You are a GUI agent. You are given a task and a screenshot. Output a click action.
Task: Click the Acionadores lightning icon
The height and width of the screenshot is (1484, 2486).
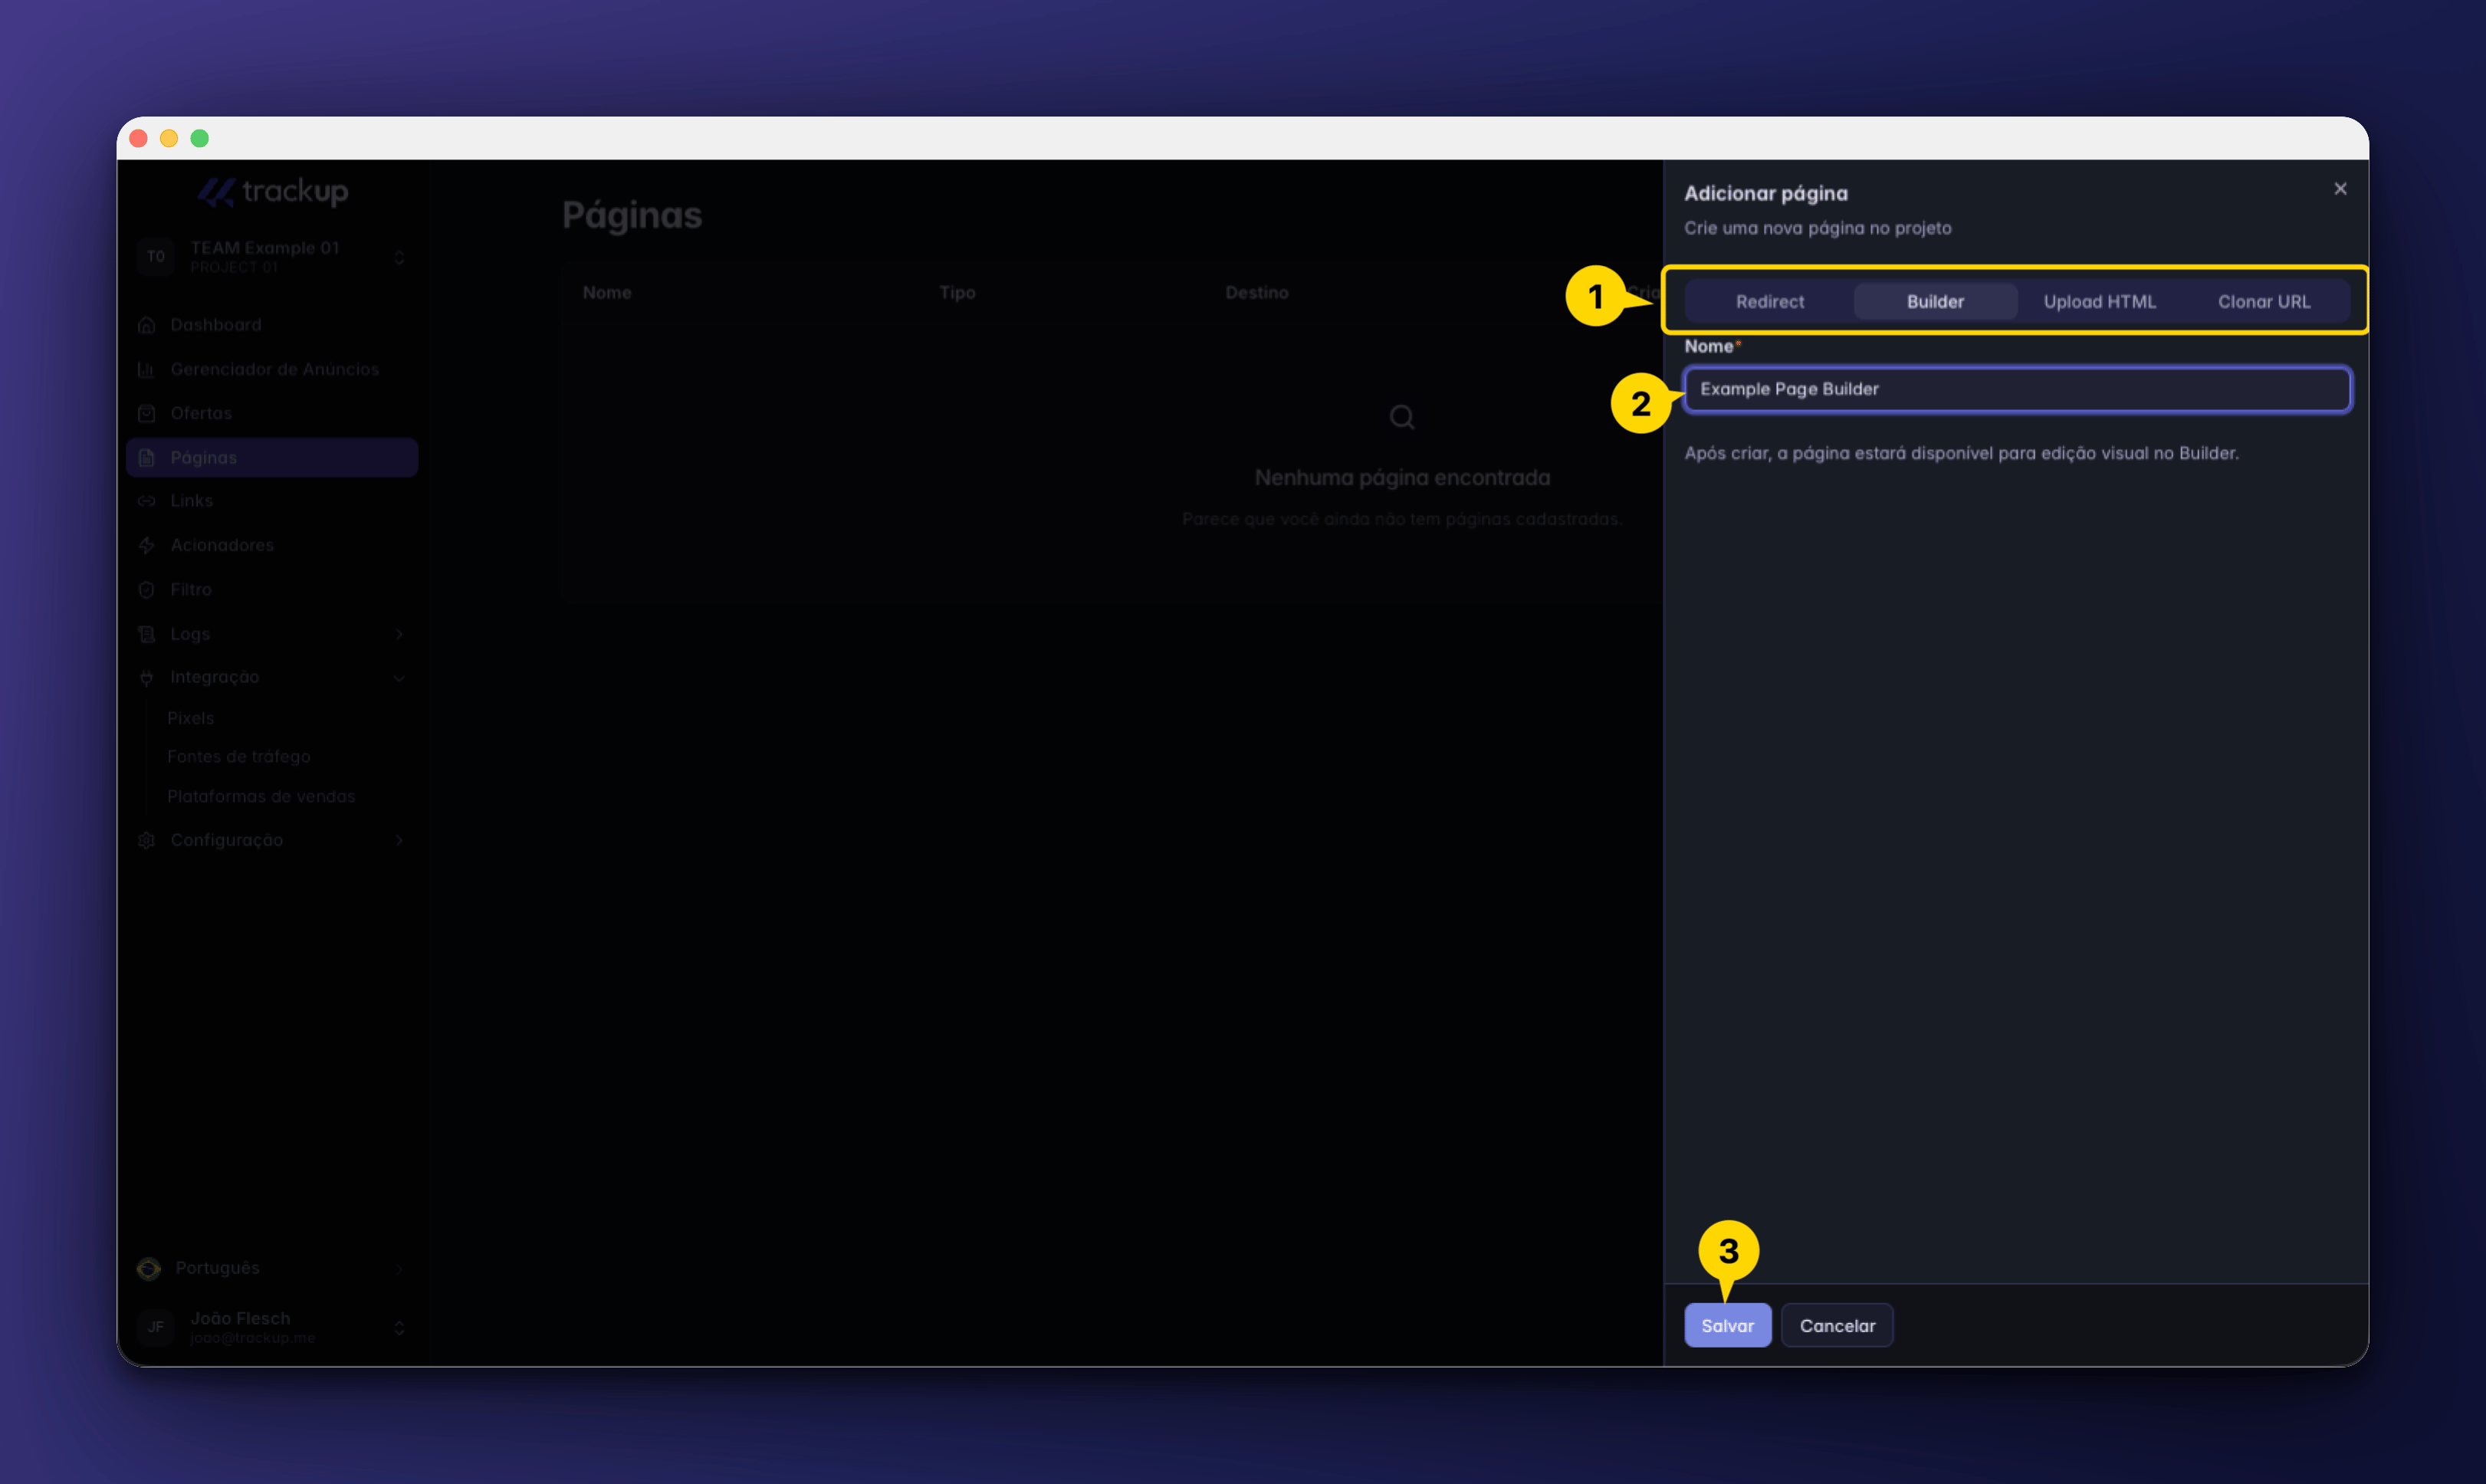[147, 545]
